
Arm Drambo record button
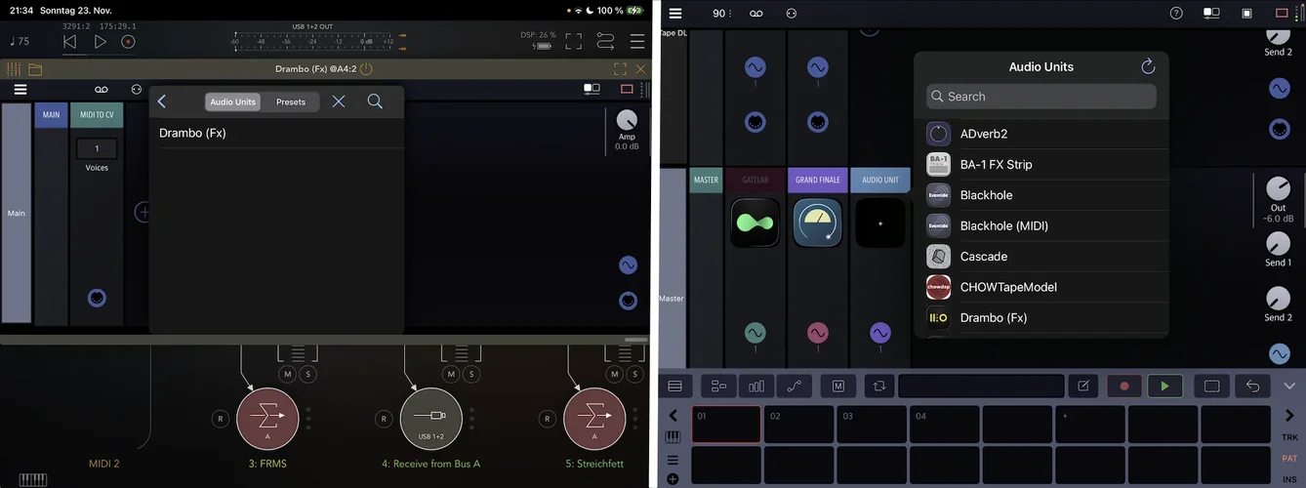[1124, 386]
